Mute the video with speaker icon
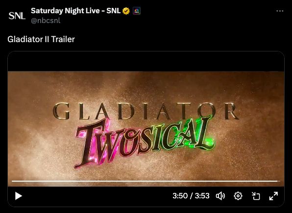 click(220, 196)
